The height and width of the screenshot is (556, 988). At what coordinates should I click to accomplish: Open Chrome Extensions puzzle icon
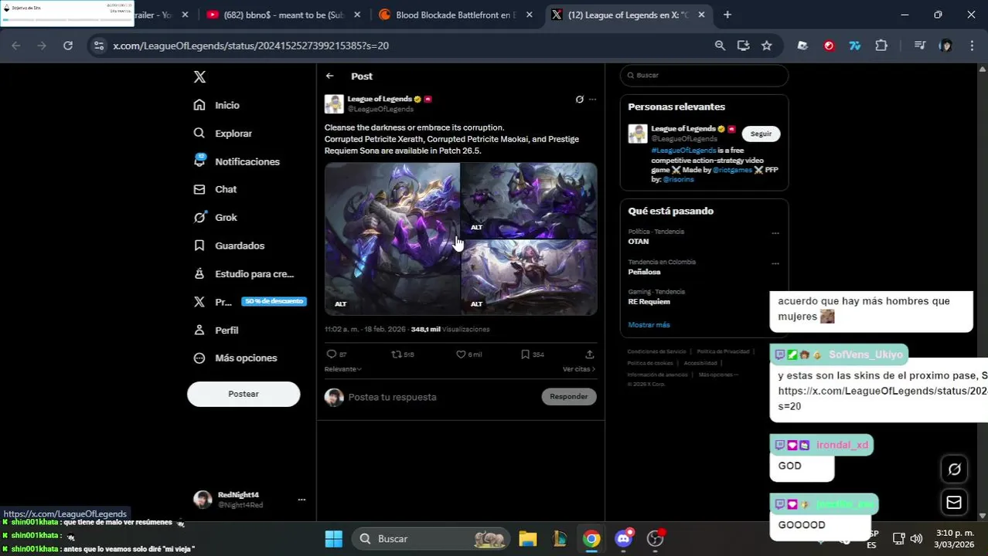[x=881, y=46]
